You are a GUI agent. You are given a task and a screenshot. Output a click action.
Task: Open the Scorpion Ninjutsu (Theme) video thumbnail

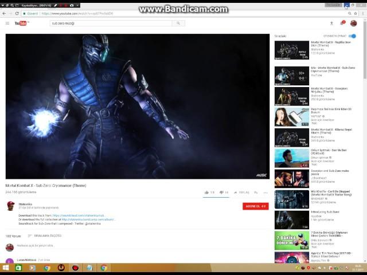click(x=292, y=96)
